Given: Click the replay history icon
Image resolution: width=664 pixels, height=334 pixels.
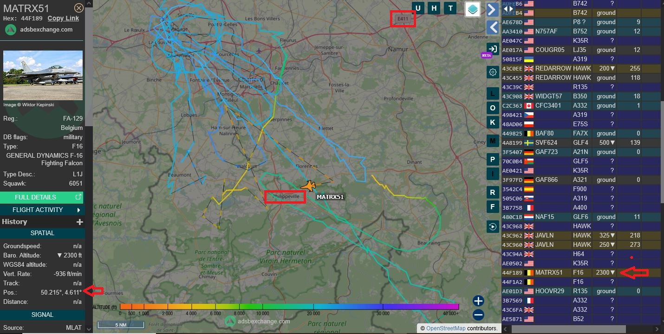Looking at the screenshot, I should (x=493, y=226).
